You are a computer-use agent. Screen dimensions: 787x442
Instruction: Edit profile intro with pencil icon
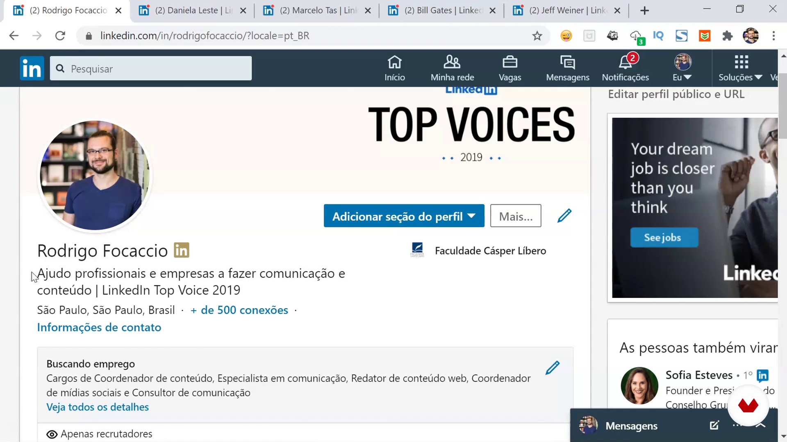(564, 216)
